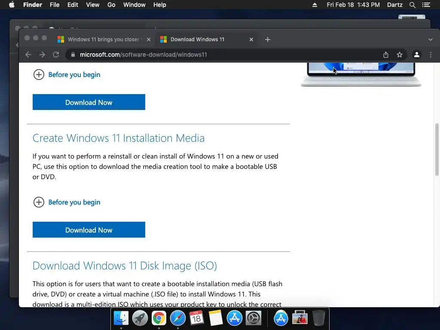Open the Edit menu
This screenshot has width=440, height=330.
(73, 5)
